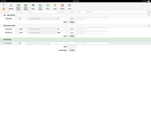Start timer on the GWR CC entry
Viewport: 151px width, 113px height.
coord(84,29)
